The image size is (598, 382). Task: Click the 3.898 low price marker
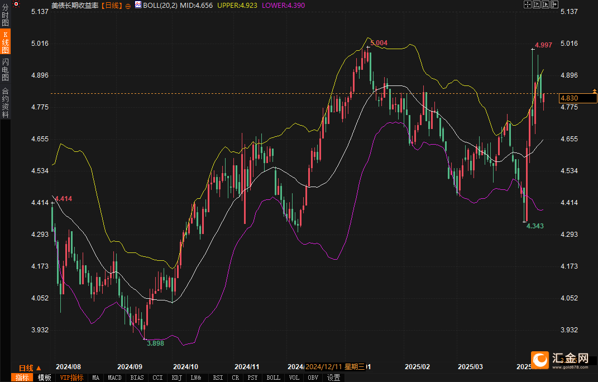click(x=156, y=343)
